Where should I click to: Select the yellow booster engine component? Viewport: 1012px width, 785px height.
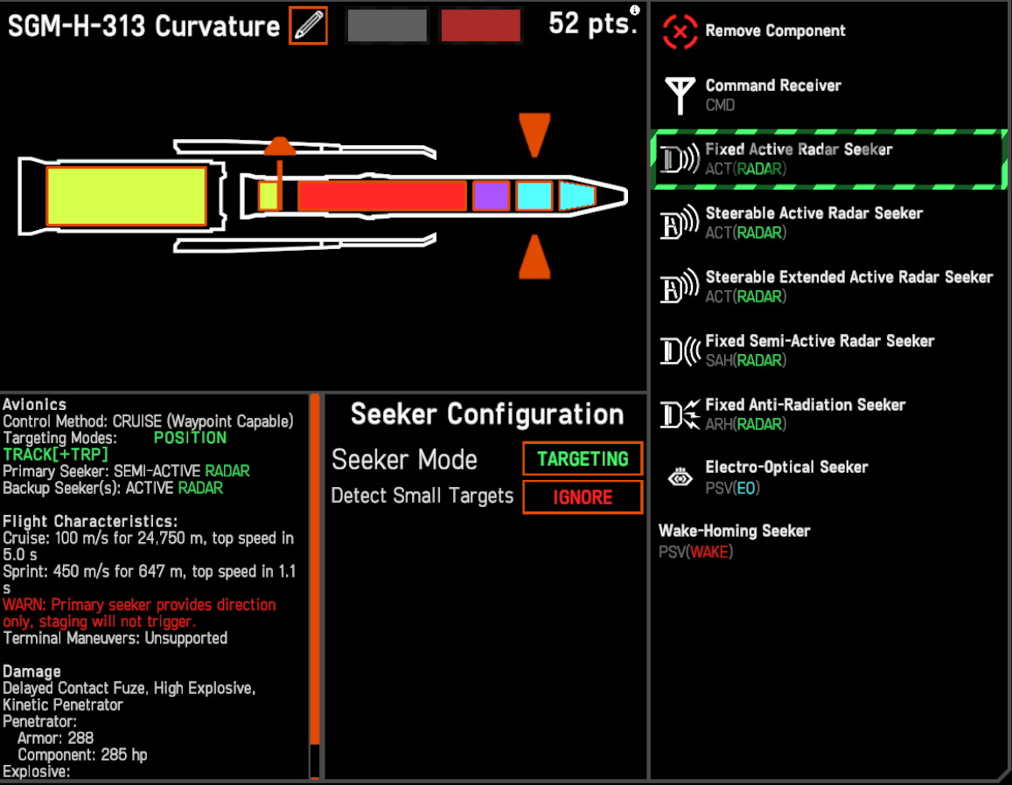coord(127,196)
